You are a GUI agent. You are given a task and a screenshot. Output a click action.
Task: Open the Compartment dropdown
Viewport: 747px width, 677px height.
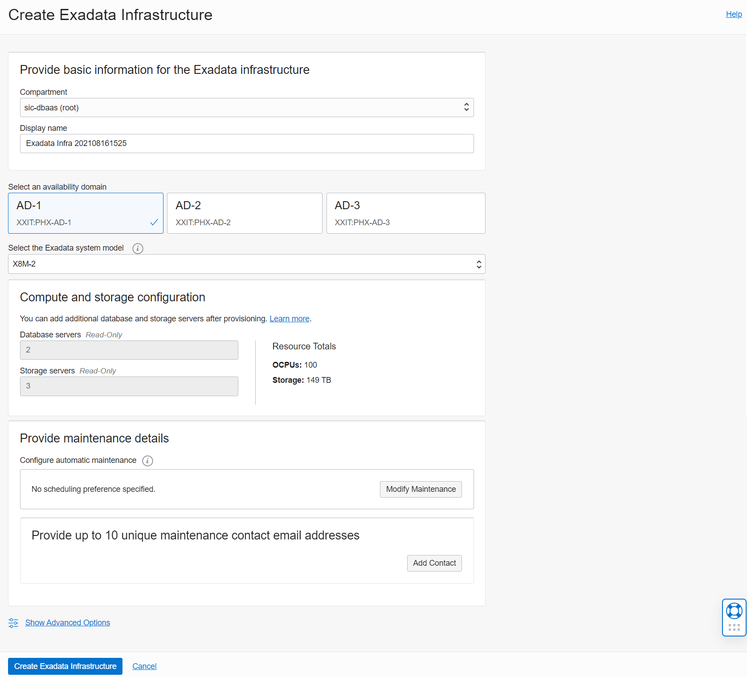(246, 108)
